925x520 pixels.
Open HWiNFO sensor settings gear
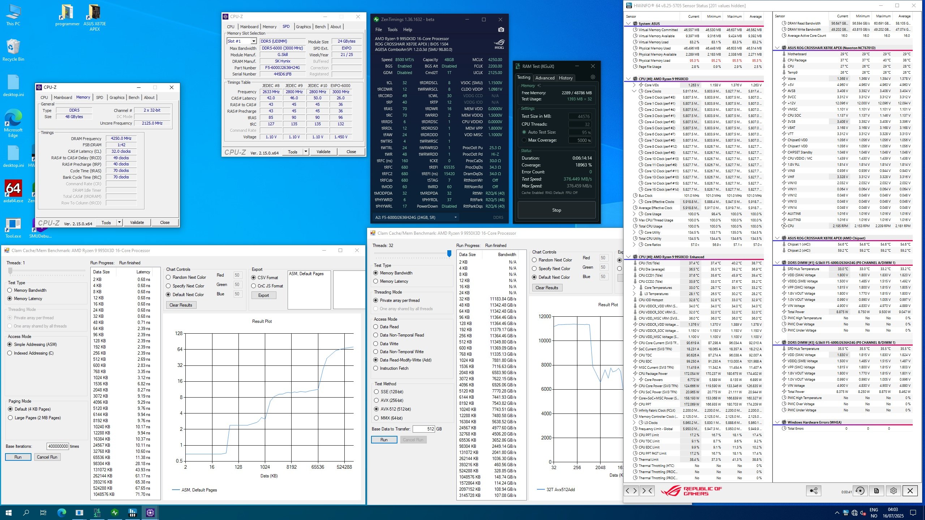(x=894, y=491)
